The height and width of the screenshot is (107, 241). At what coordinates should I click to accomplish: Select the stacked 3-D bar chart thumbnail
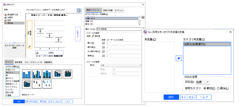(x=27, y=84)
